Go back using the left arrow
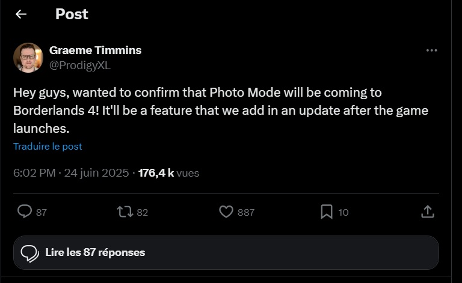Image resolution: width=462 pixels, height=283 pixels. coord(21,14)
